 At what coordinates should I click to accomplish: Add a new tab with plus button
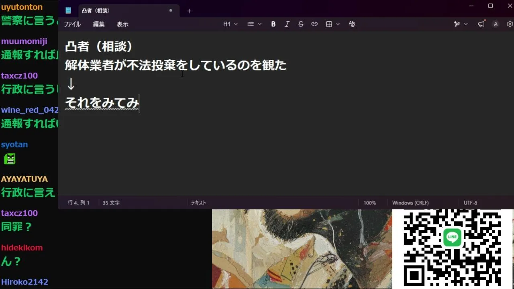coord(189,11)
